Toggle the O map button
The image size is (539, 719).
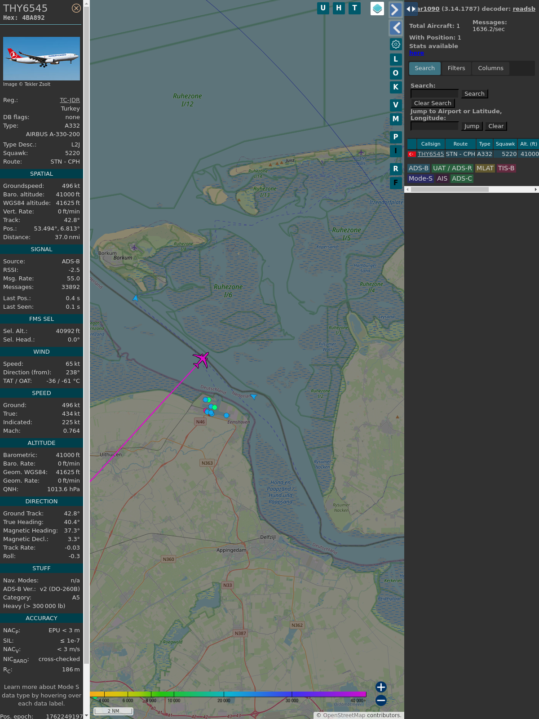396,73
